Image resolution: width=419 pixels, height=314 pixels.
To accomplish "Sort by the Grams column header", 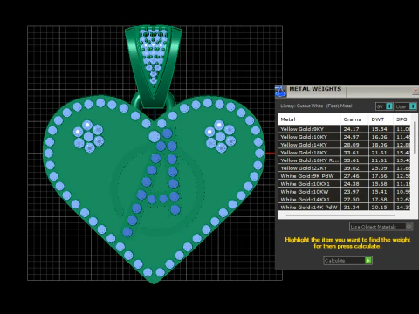I will pyautogui.click(x=354, y=119).
